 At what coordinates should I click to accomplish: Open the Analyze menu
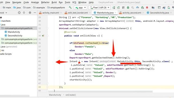(35, 2)
